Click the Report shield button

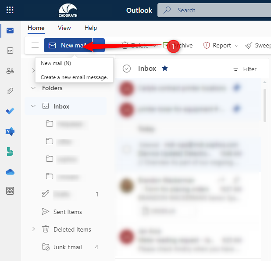[217, 45]
